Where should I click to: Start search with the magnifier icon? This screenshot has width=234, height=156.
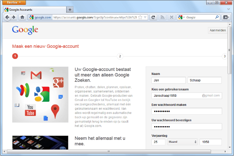point(217,17)
